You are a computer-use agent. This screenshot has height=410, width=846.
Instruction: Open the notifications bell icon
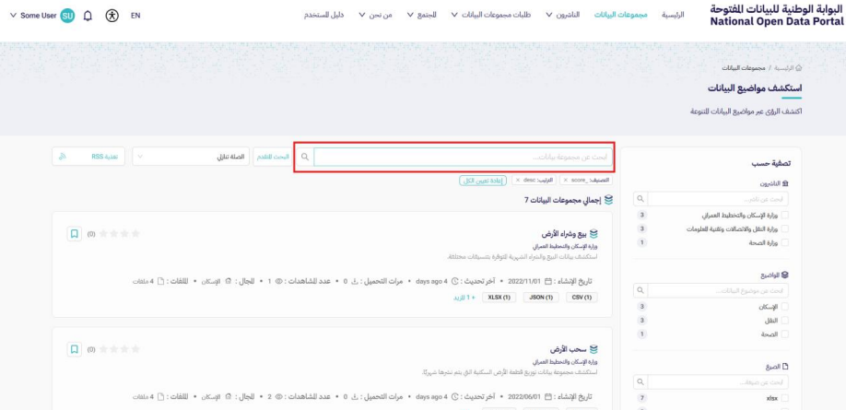click(88, 16)
